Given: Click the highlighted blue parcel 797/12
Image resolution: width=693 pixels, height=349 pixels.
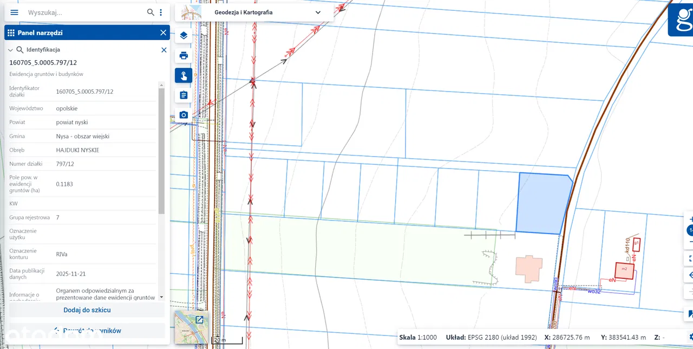Looking at the screenshot, I should click(542, 204).
